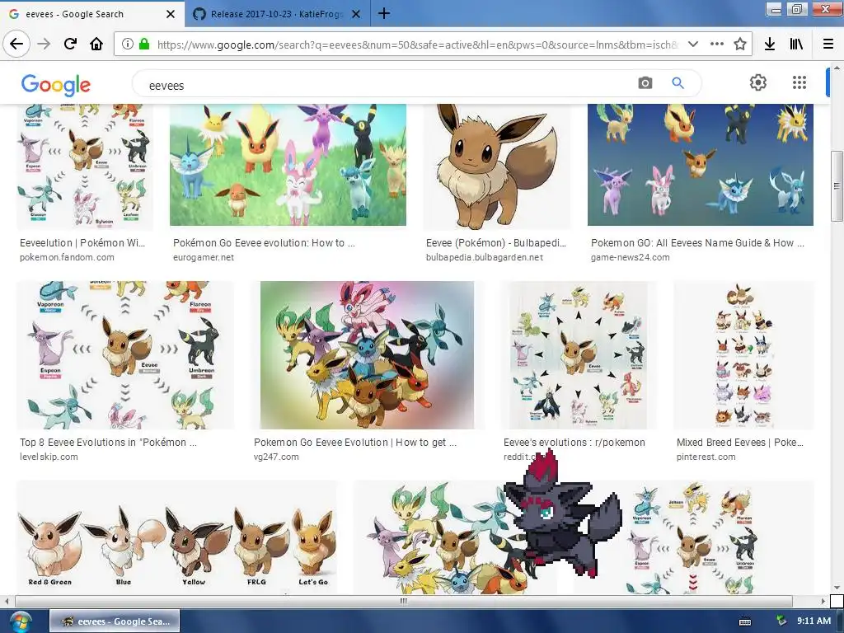The image size is (844, 633).
Task: Open the Mixed Breed Eevees thumbnail
Action: coord(744,355)
